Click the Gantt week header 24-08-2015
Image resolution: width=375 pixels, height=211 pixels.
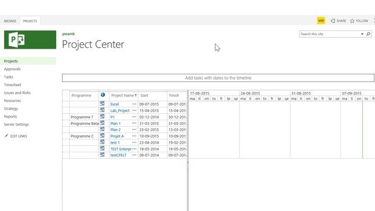coord(250,93)
